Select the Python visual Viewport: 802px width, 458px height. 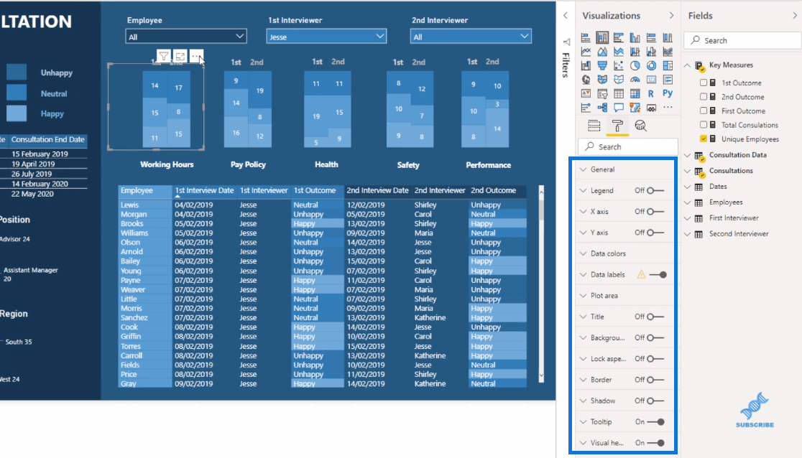point(668,93)
